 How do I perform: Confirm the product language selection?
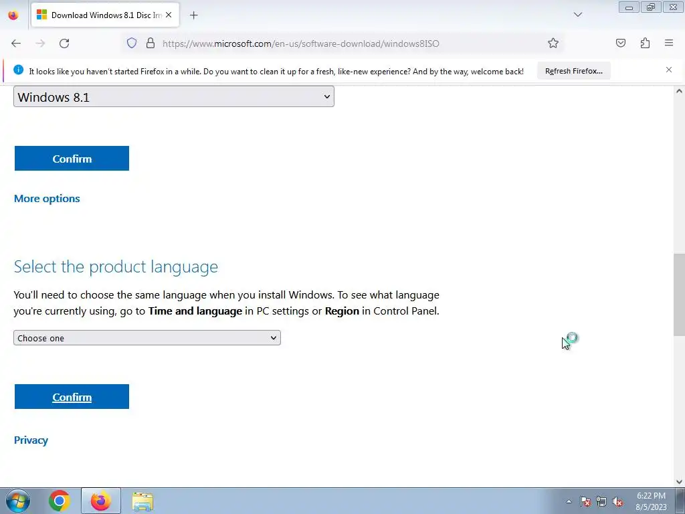point(72,396)
